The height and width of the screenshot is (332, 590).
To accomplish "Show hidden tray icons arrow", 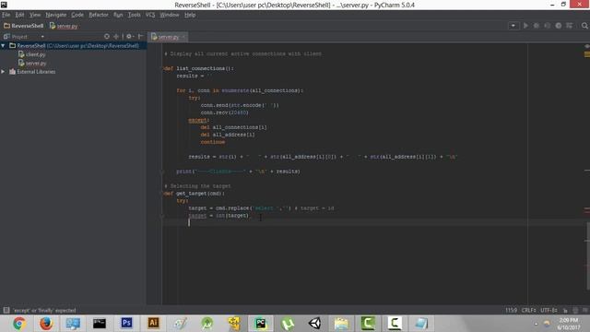I will 537,324.
